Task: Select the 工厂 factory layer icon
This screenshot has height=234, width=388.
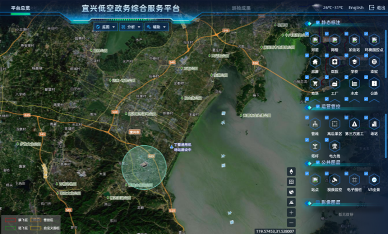Action: 334,83
